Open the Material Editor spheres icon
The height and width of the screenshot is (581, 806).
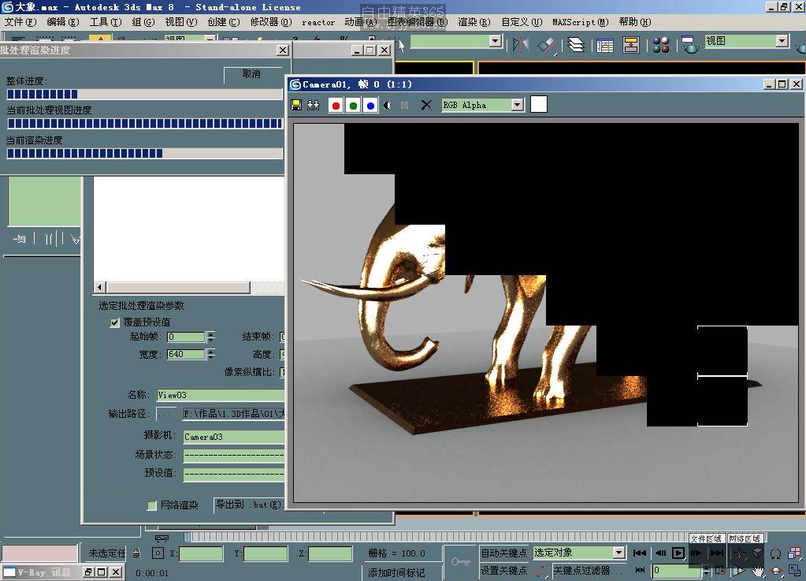(x=661, y=45)
